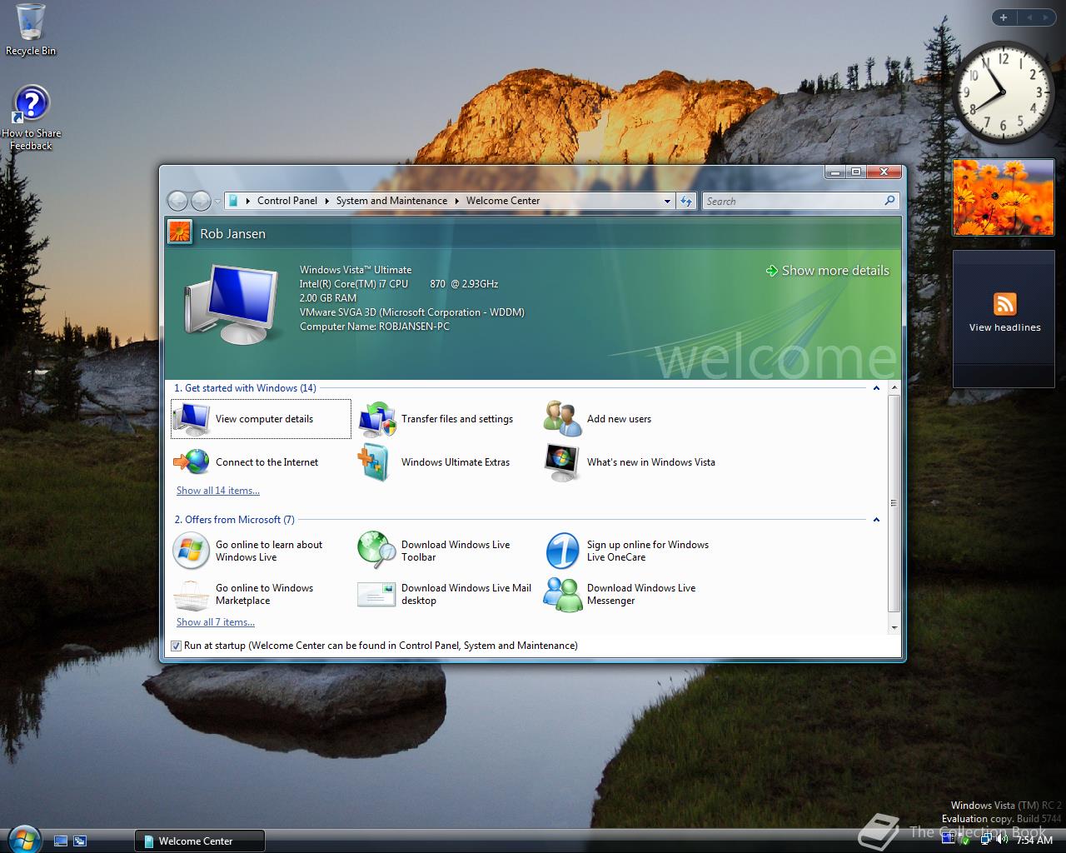Click the Back navigation arrow

point(177,201)
